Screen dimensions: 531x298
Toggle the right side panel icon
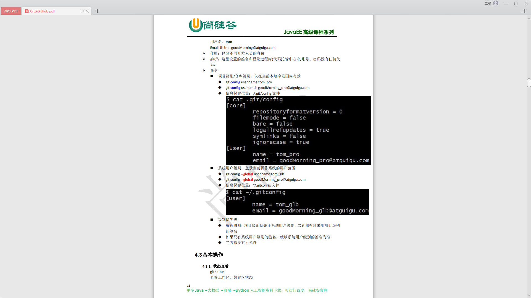point(523,11)
